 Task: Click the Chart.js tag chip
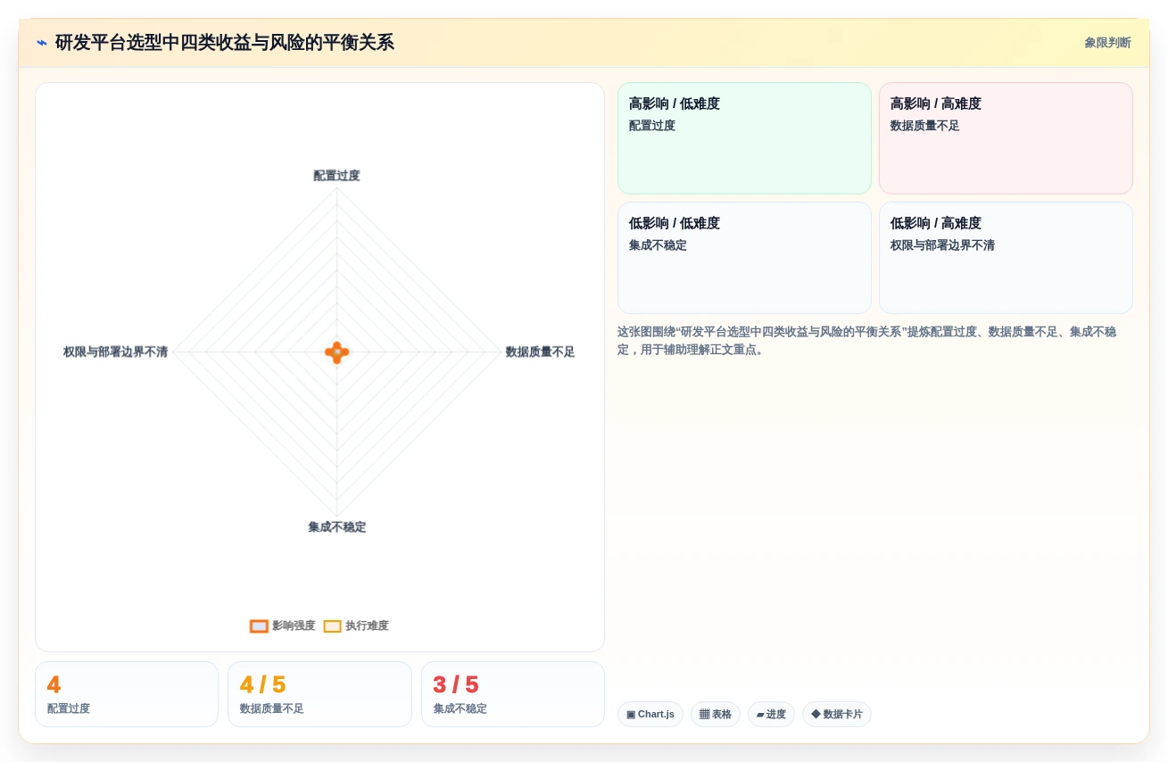pos(650,715)
